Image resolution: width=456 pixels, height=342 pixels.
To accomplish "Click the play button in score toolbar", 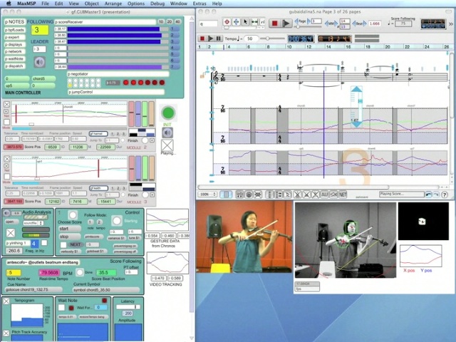I will tap(286, 24).
